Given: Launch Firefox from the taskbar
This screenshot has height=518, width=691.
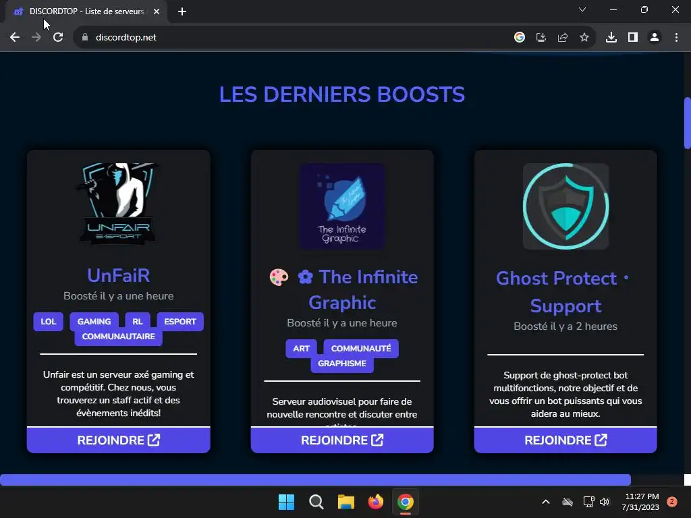Looking at the screenshot, I should pyautogui.click(x=375, y=502).
